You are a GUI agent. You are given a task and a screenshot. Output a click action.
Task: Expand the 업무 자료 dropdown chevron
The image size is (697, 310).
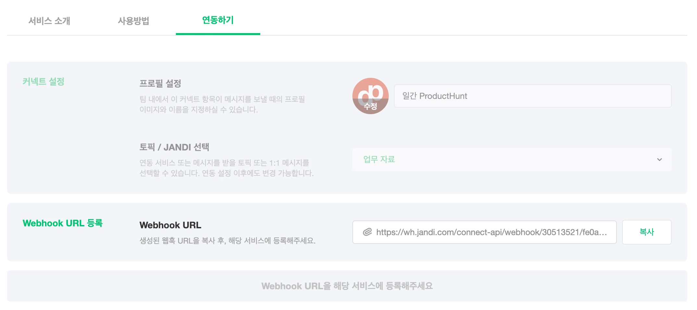coord(659,160)
